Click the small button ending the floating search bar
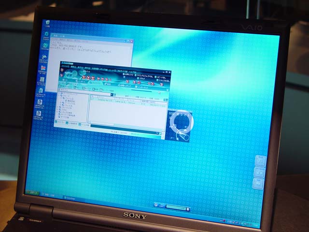The height and width of the screenshot is (232, 309). point(188,209)
